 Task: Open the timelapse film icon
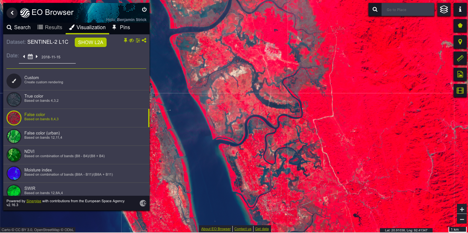(x=460, y=91)
